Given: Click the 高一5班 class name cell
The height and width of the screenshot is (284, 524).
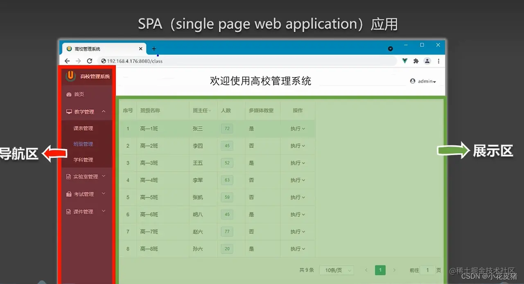Looking at the screenshot, I should click(149, 198).
